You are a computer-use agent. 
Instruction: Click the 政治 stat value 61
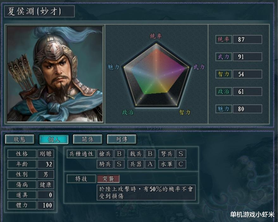tap(247, 91)
